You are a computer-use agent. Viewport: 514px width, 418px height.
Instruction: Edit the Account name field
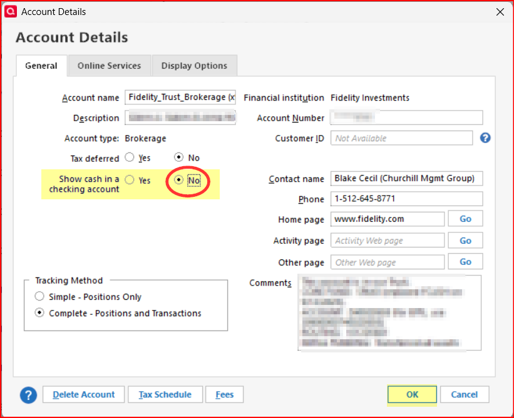(180, 97)
